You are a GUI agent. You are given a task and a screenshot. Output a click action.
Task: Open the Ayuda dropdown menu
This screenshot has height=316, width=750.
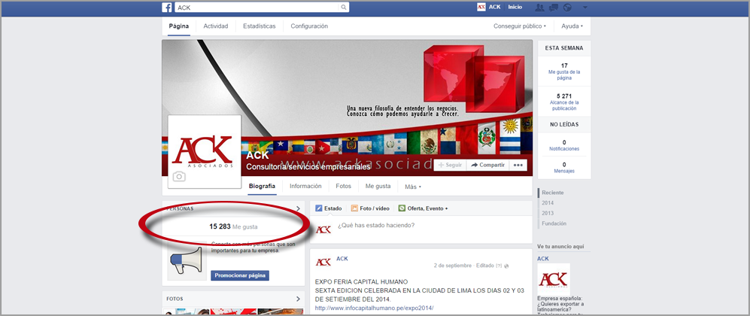click(x=572, y=26)
